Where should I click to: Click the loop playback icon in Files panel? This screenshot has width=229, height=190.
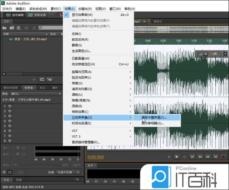pos(42,80)
